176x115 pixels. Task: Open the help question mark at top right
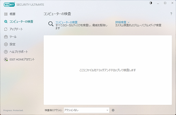point(171,14)
